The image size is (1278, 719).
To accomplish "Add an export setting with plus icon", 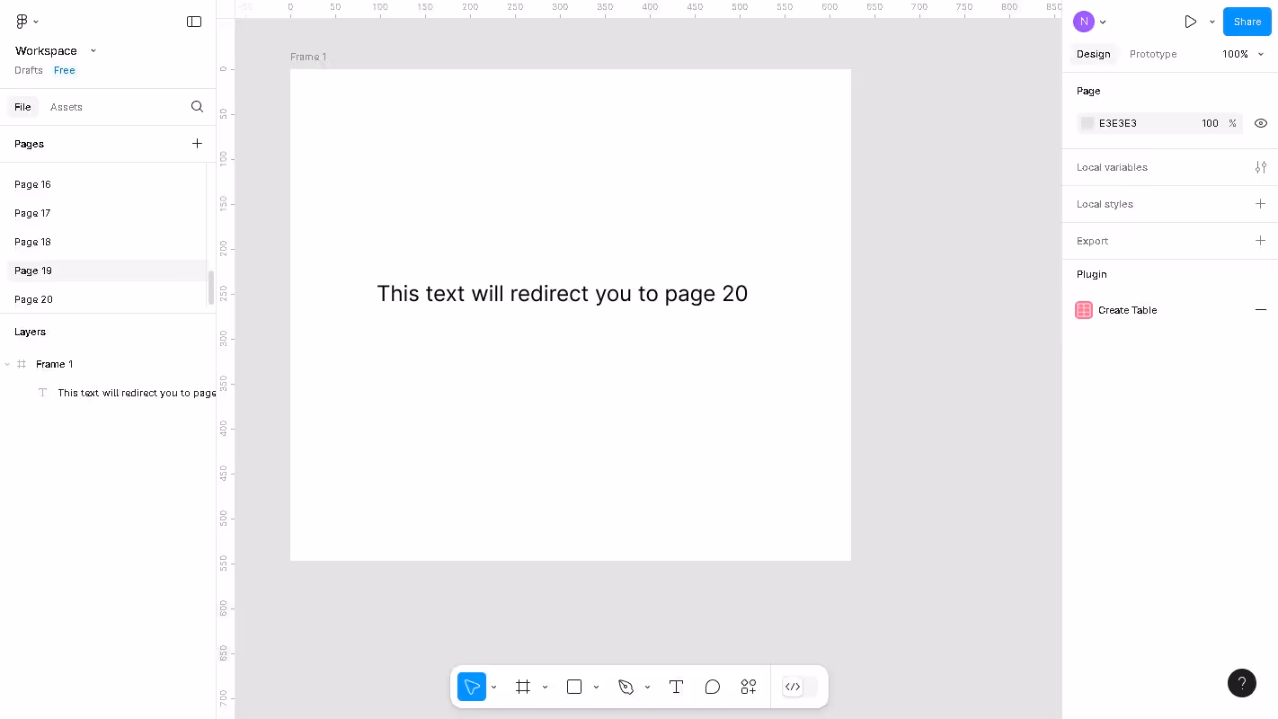I will pyautogui.click(x=1261, y=241).
